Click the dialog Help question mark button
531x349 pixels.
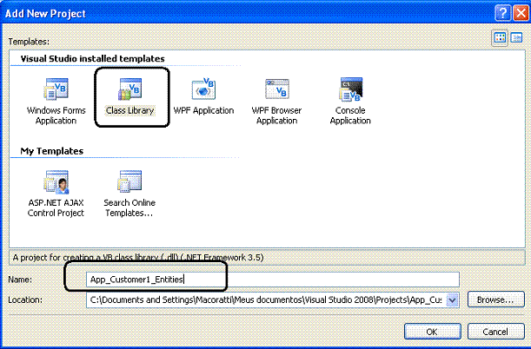pos(503,13)
